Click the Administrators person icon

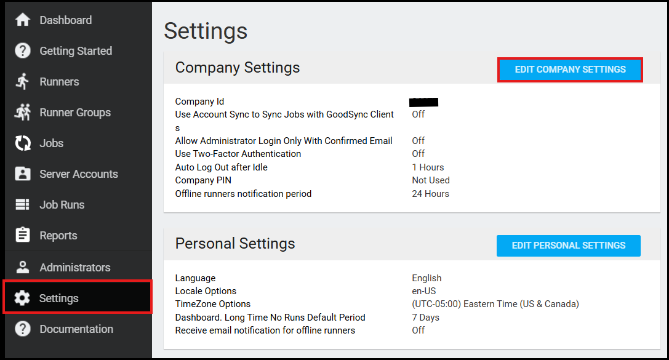[22, 266]
